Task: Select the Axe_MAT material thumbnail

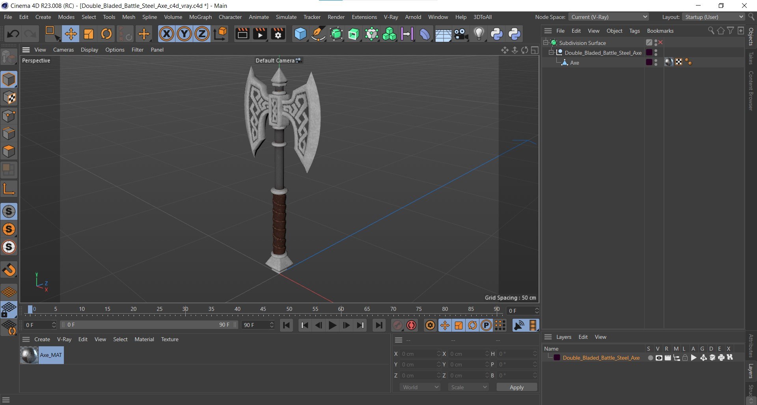Action: tap(29, 355)
